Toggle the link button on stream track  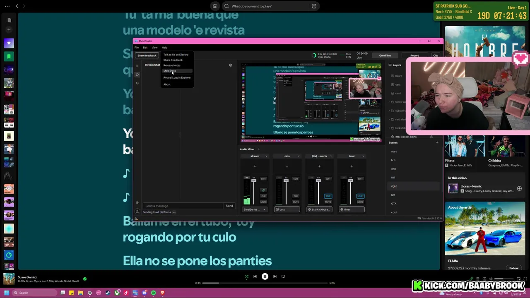(x=263, y=190)
